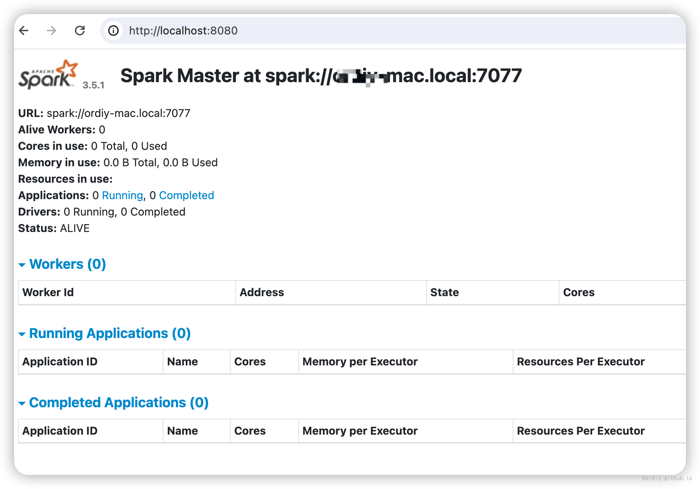Click the browser forward arrow
Image resolution: width=700 pixels, height=489 pixels.
(52, 31)
